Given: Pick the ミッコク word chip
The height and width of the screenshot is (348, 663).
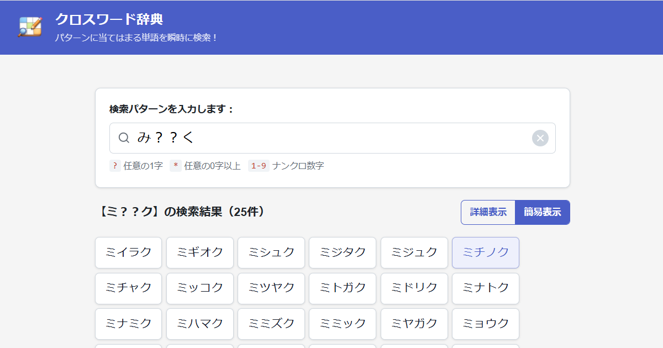Looking at the screenshot, I should pyautogui.click(x=200, y=288).
